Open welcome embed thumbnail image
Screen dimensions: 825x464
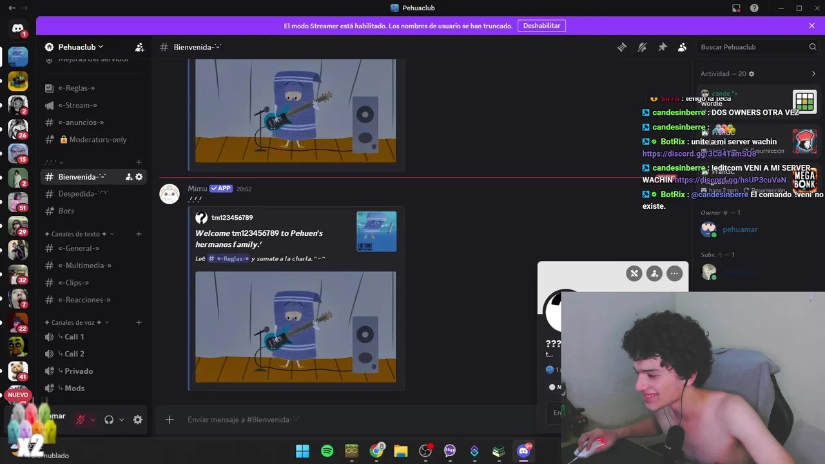(x=376, y=231)
